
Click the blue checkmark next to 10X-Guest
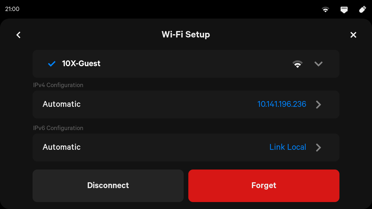coord(52,64)
